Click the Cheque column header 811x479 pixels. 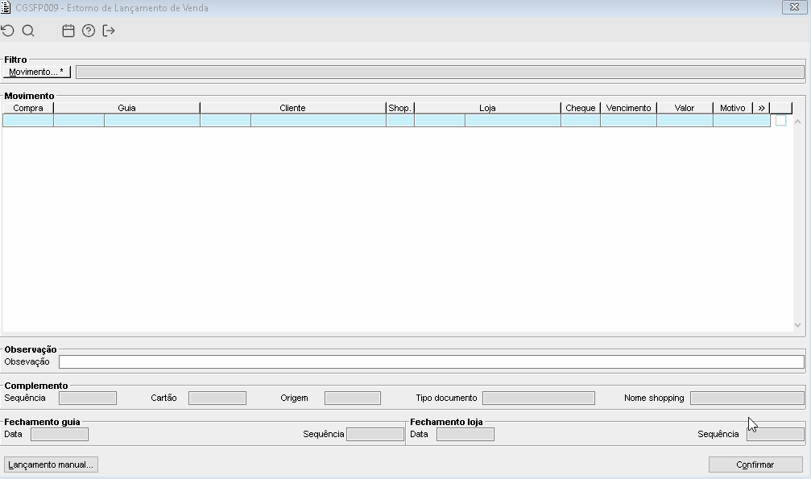click(581, 108)
